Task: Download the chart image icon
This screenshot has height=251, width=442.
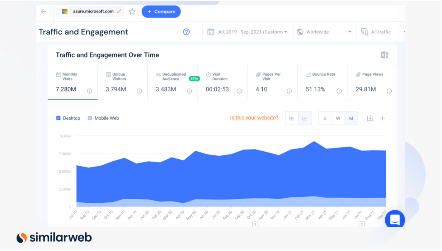Action: pos(370,118)
